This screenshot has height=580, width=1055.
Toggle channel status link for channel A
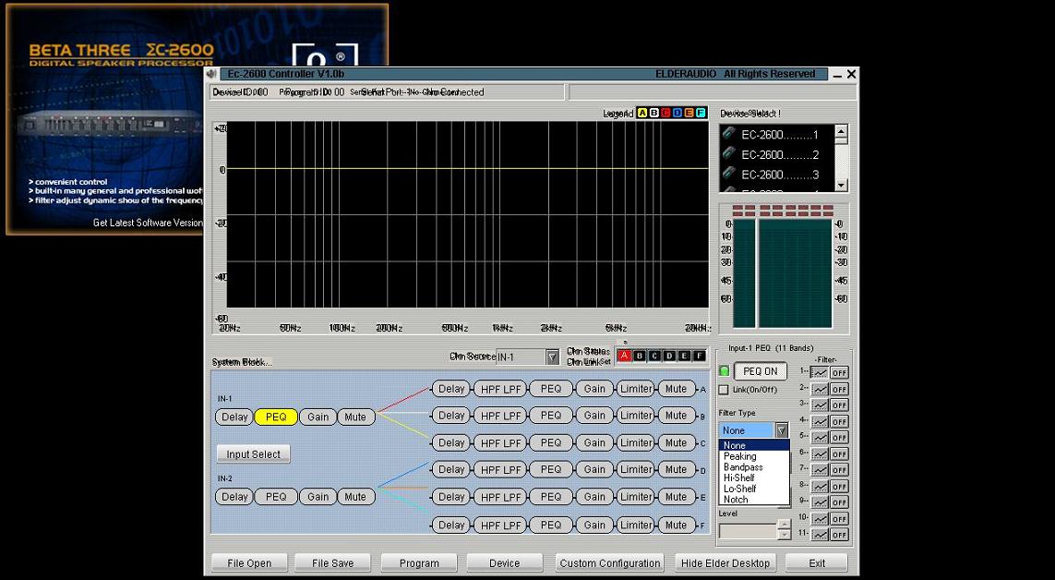coord(624,356)
